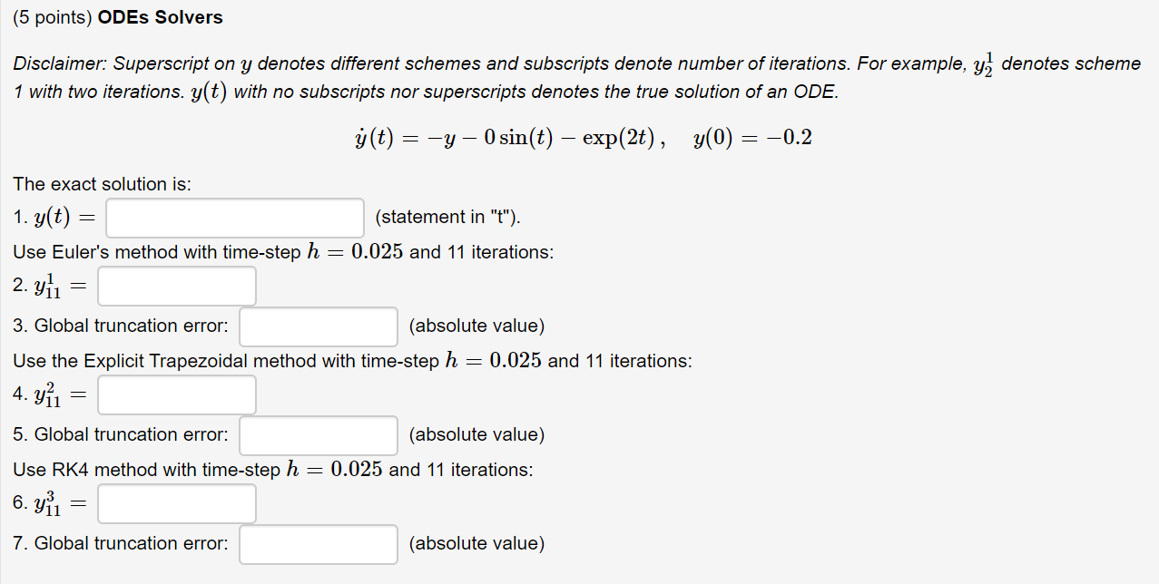Click the Euler's method y¹₁₁ answer box
The image size is (1159, 584).
(x=176, y=285)
